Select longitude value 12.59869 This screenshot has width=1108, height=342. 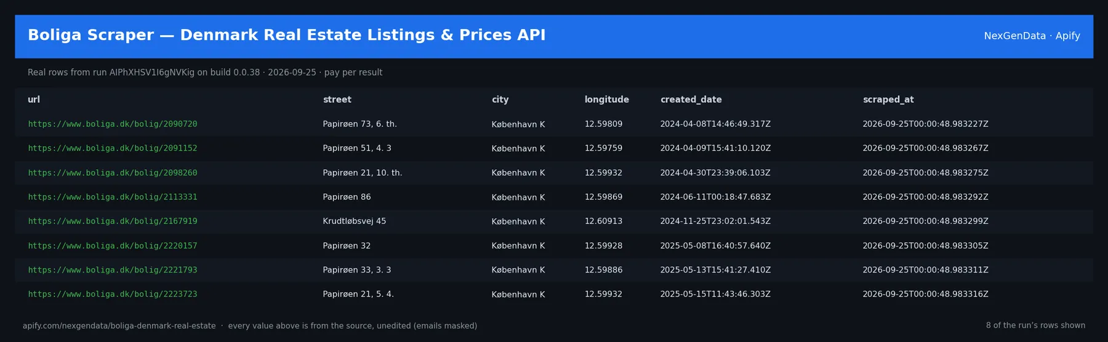tap(604, 197)
